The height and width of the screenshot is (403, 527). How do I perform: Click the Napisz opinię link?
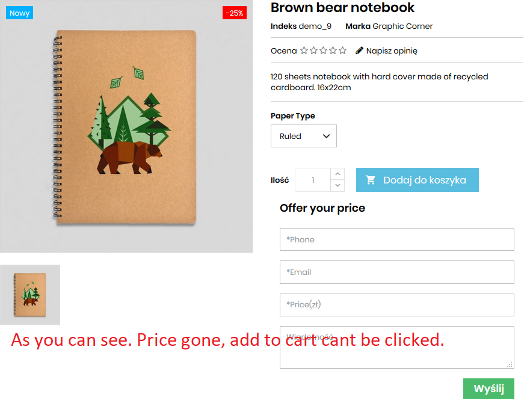pyautogui.click(x=392, y=51)
